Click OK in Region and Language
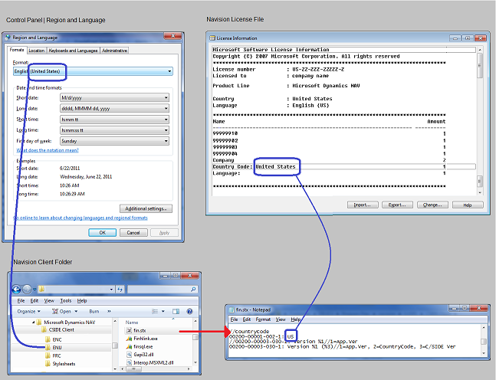This screenshot has width=496, height=380. [x=103, y=233]
